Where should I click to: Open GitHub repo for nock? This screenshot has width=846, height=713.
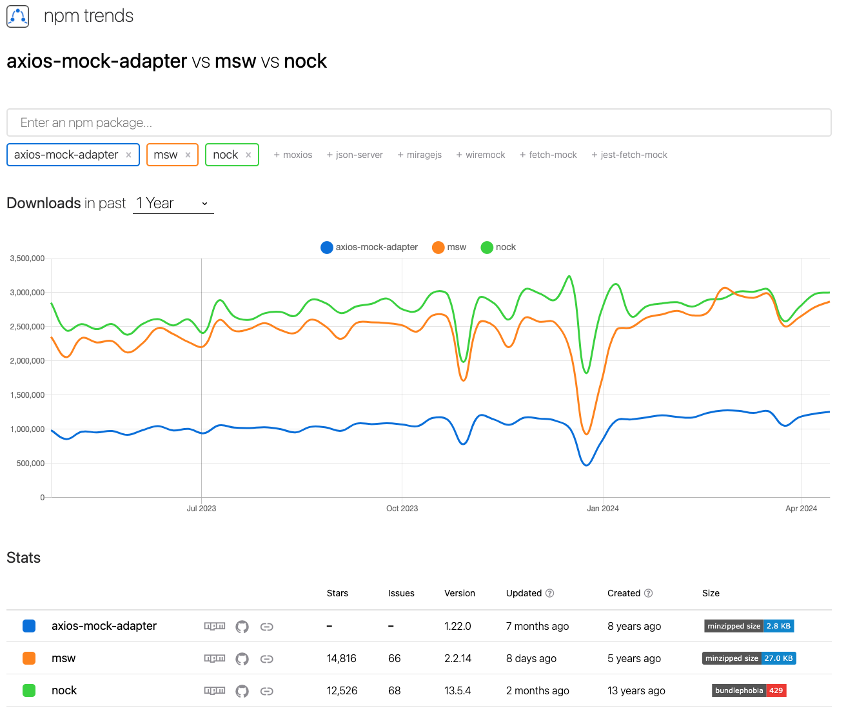(242, 690)
